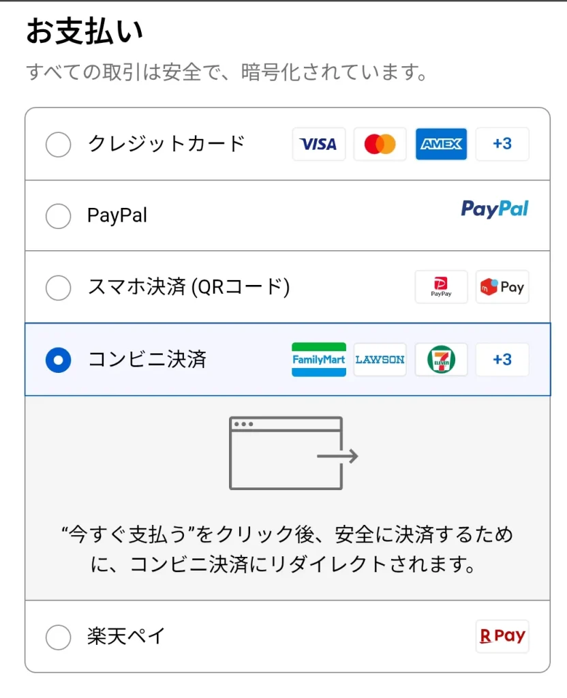Click the 7-Eleven logo
Image resolution: width=567 pixels, height=698 pixels.
[441, 359]
